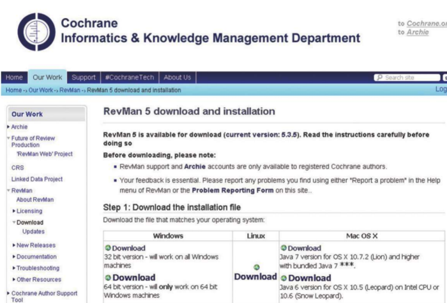Screen dimensions: 447x303
Task: Download Mac Java 6 version for Leopard
Action: 310,278
